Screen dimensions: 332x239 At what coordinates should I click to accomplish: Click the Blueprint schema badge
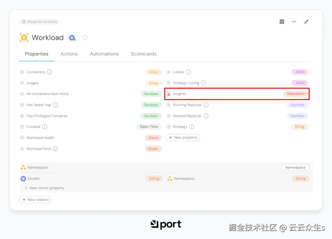coord(39,22)
